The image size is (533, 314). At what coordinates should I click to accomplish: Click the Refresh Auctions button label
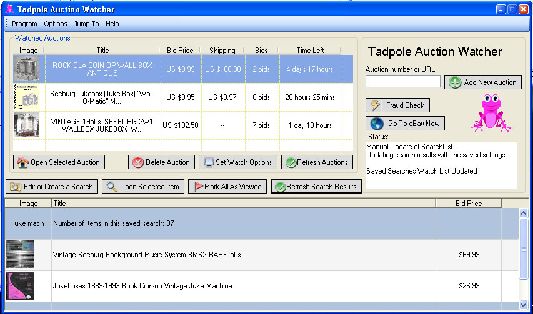[322, 162]
